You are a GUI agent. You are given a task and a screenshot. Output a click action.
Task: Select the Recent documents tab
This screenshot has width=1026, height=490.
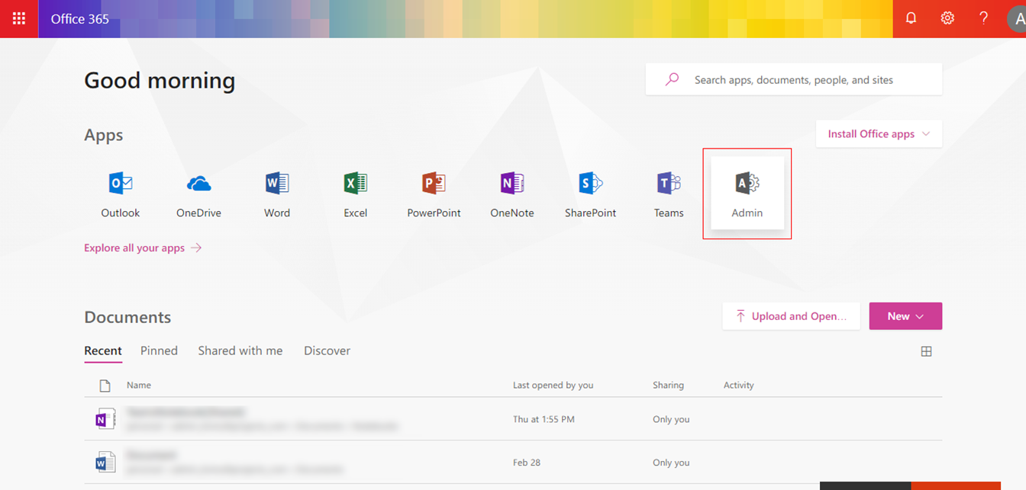[x=103, y=351]
